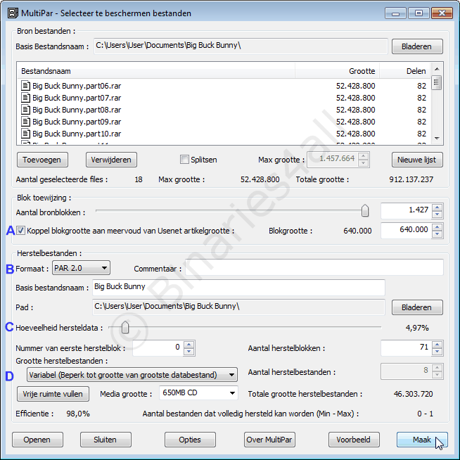The image size is (460, 460).
Task: Click file list scrollbar up arrow
Action: (x=437, y=69)
